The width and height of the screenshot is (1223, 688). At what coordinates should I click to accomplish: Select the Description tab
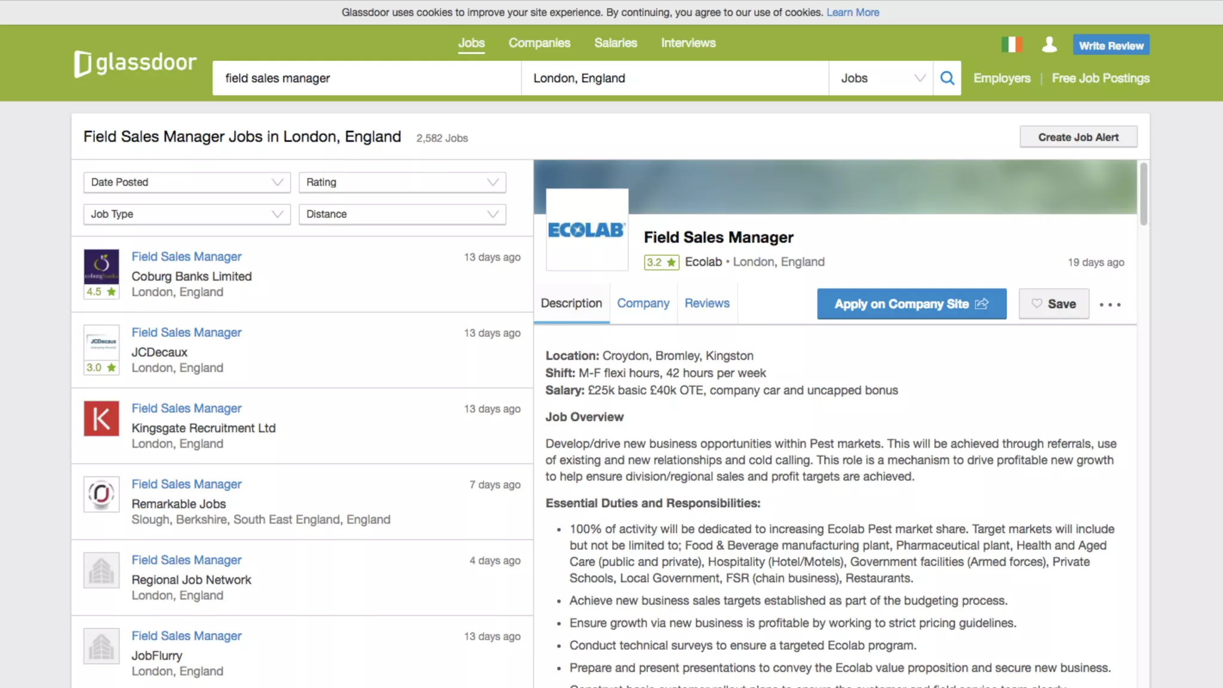click(571, 303)
